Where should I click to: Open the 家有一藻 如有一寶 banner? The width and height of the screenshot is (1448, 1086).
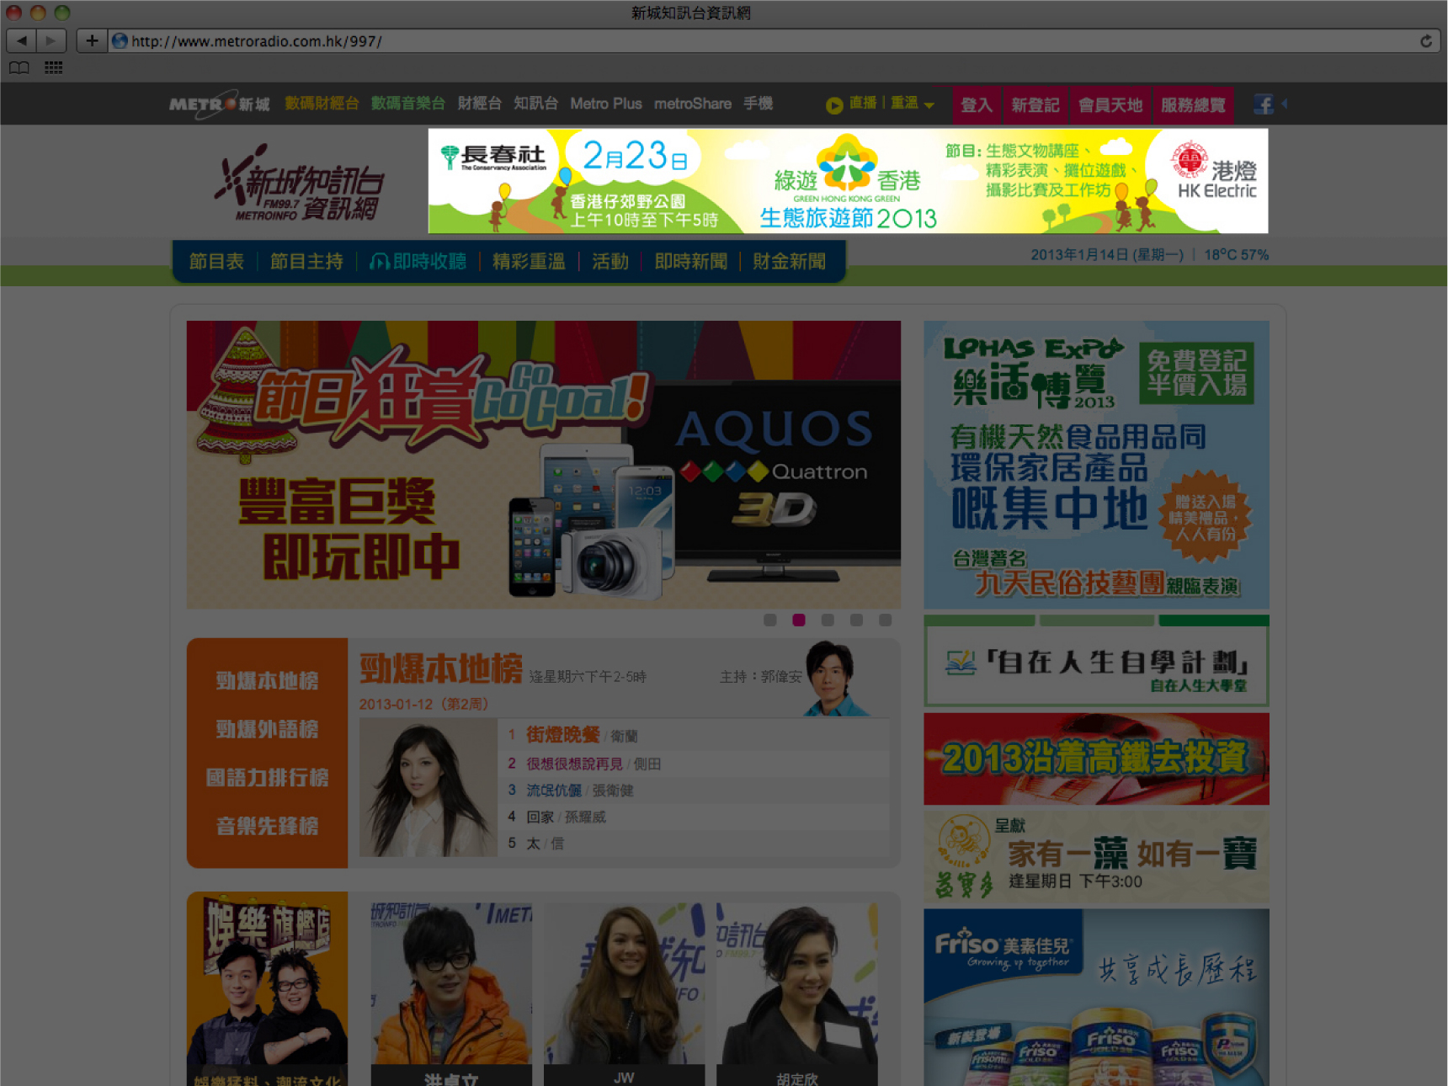(x=1096, y=855)
